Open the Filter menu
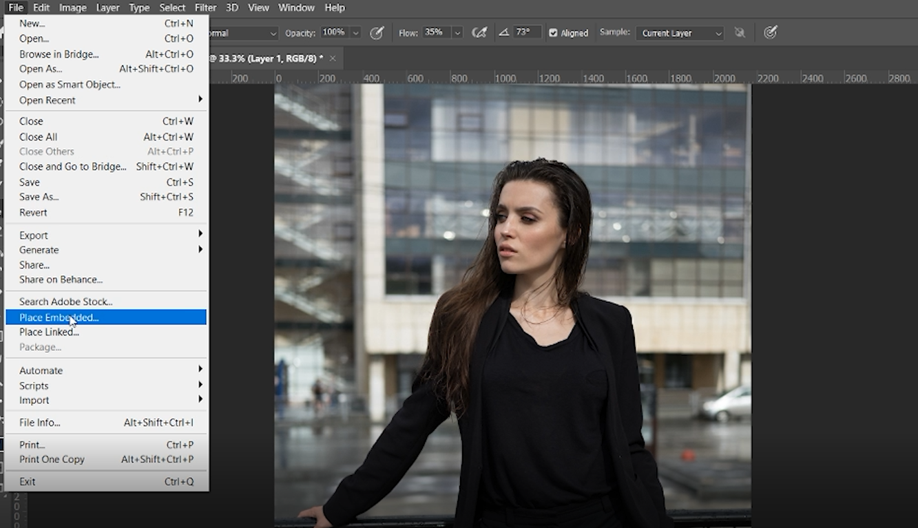Screen dimensions: 918x528 tap(205, 8)
